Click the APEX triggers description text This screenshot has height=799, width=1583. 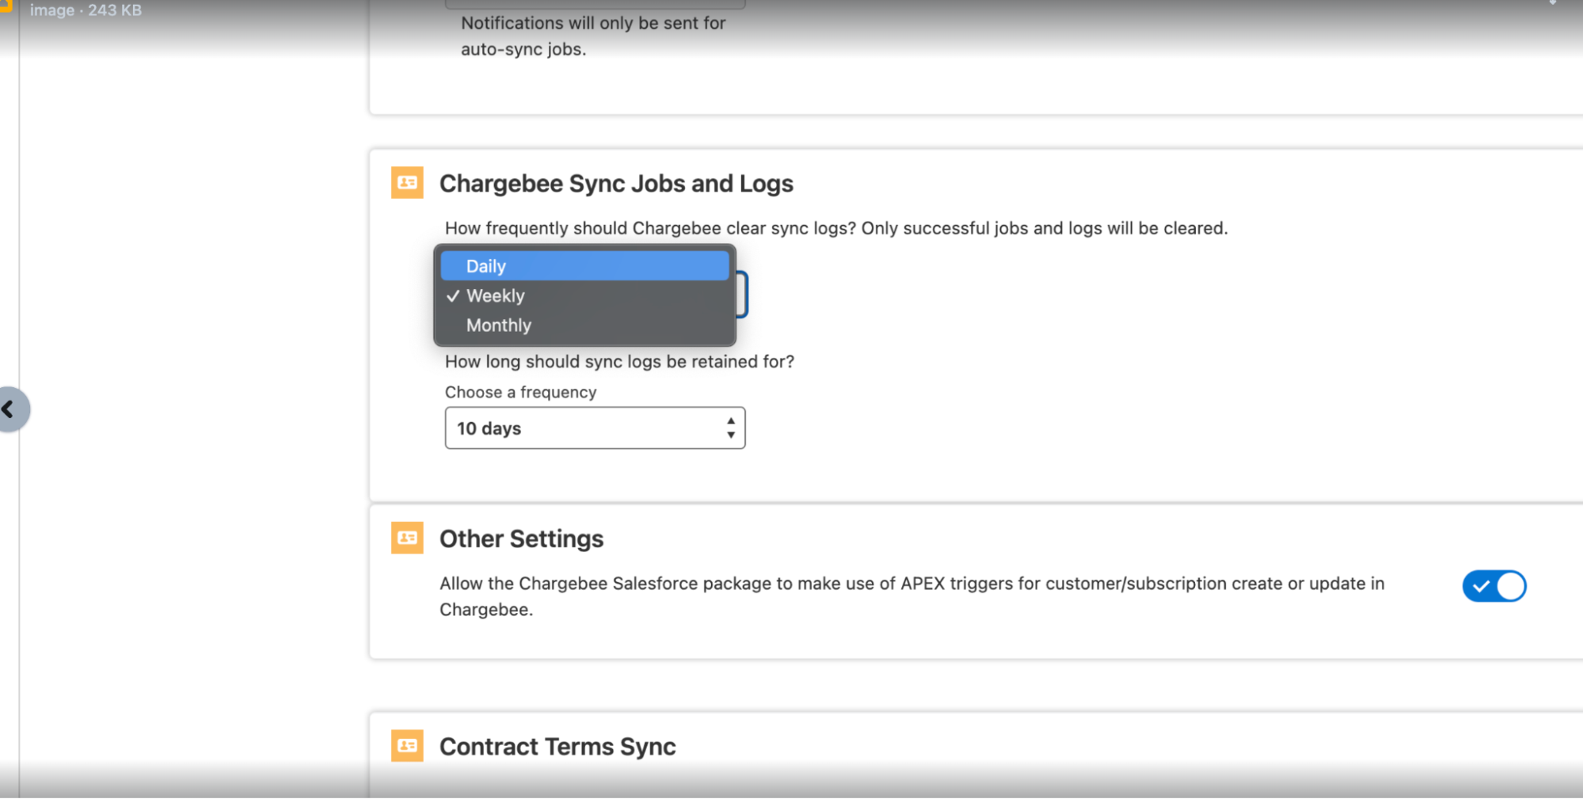tap(911, 584)
